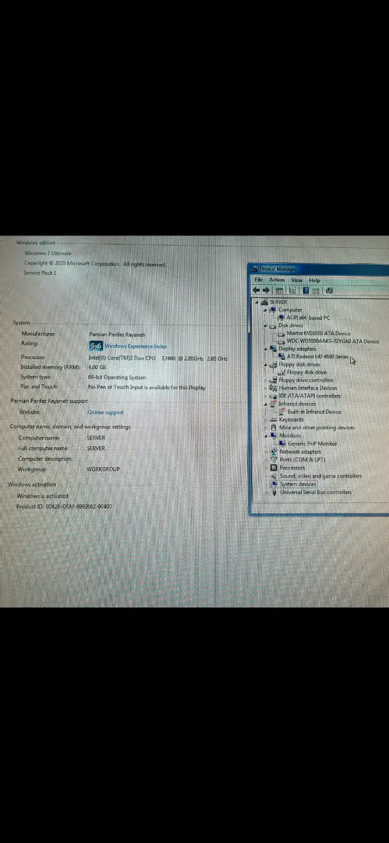Select the ATI Radeon HD 4600 Series device
This screenshot has width=389, height=843.
(317, 357)
